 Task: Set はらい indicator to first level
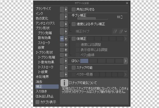coord(84,61)
